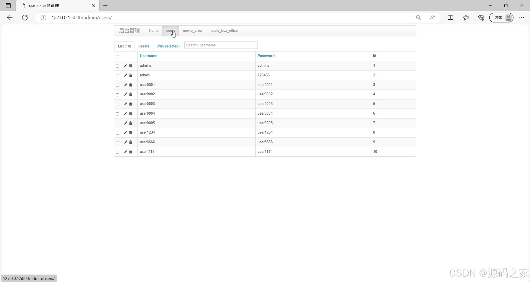Open browser favorites star icon

466,17
